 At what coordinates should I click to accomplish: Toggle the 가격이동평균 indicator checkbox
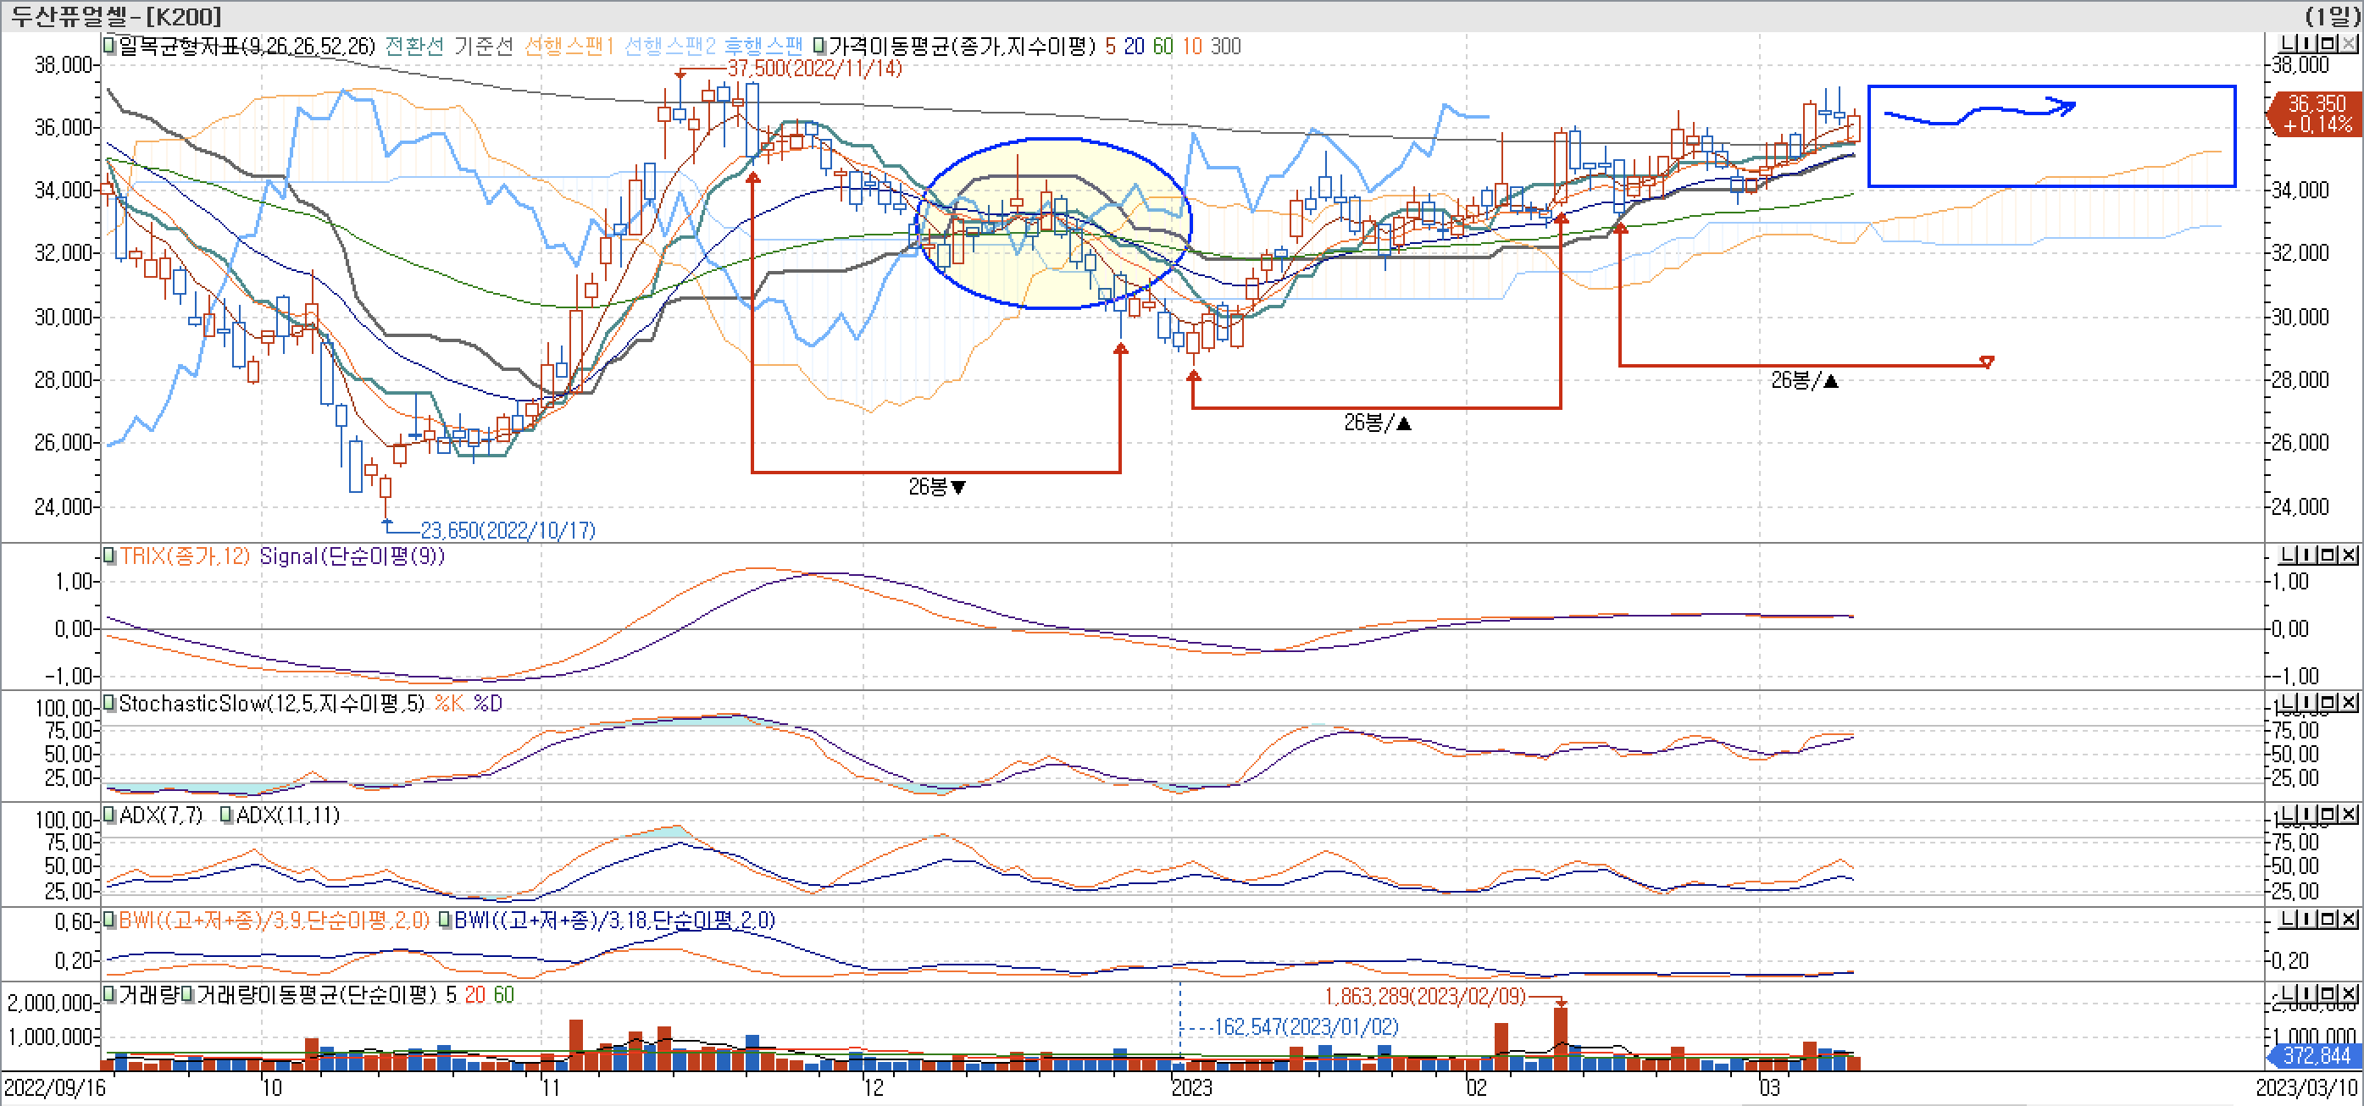tap(819, 45)
